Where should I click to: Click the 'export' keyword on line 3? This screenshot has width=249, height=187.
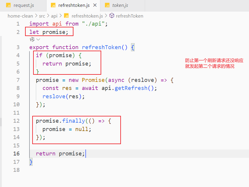point(39,47)
